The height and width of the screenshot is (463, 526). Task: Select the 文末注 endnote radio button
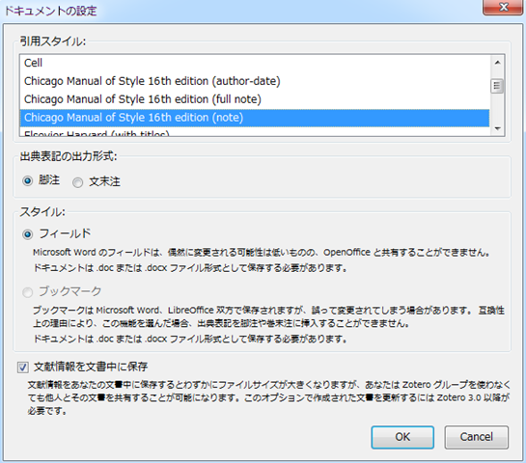pyautogui.click(x=78, y=182)
